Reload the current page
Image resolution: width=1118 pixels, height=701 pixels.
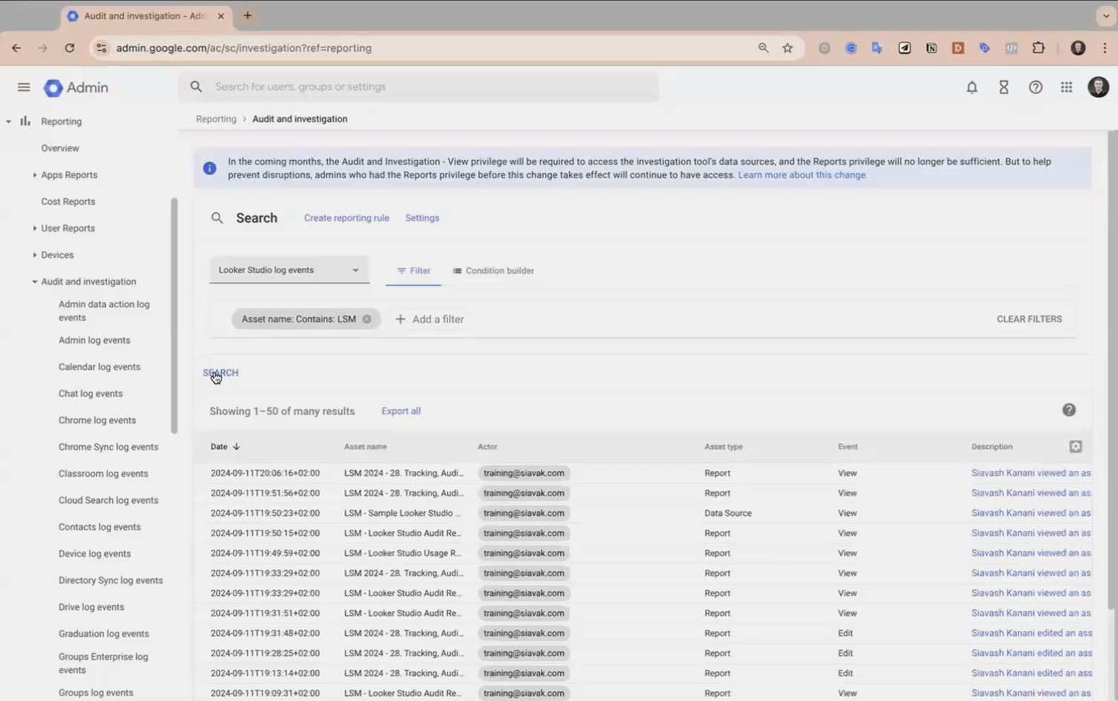[69, 48]
